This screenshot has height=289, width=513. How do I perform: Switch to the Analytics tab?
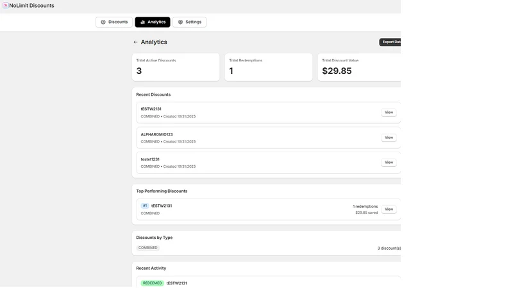pyautogui.click(x=153, y=22)
